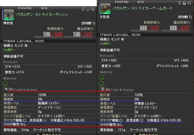Click 意思力 +213 bonus
The width and height of the screenshot is (194, 135).
(x=14, y=72)
